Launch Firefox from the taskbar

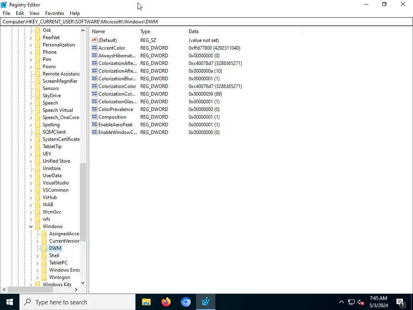(166, 302)
